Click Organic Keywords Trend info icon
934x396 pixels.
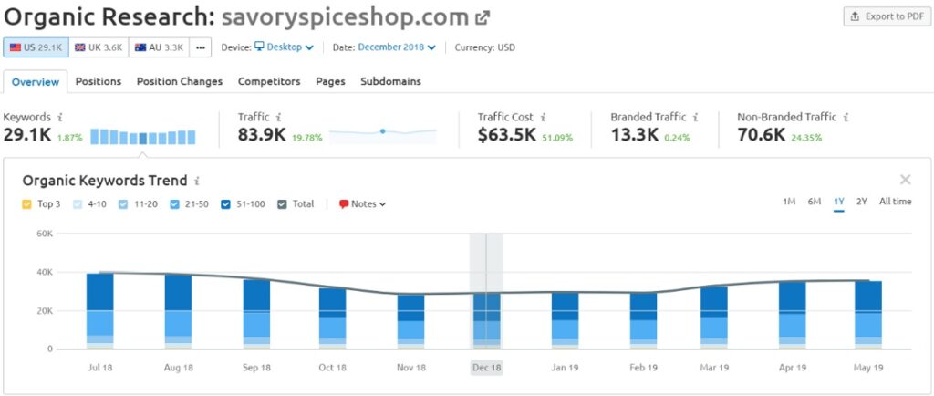tap(197, 181)
